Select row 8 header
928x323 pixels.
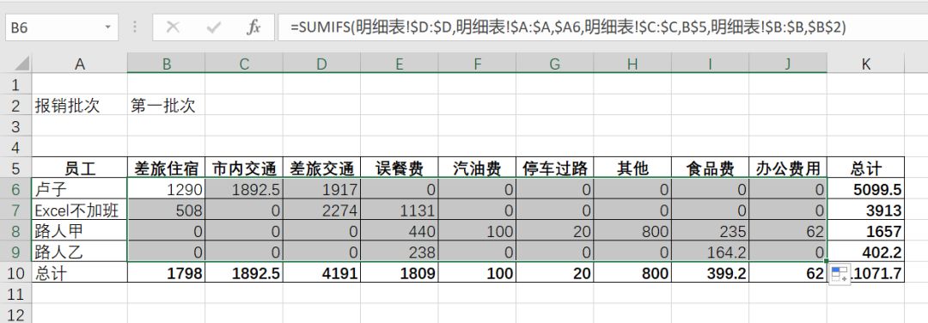coord(16,231)
